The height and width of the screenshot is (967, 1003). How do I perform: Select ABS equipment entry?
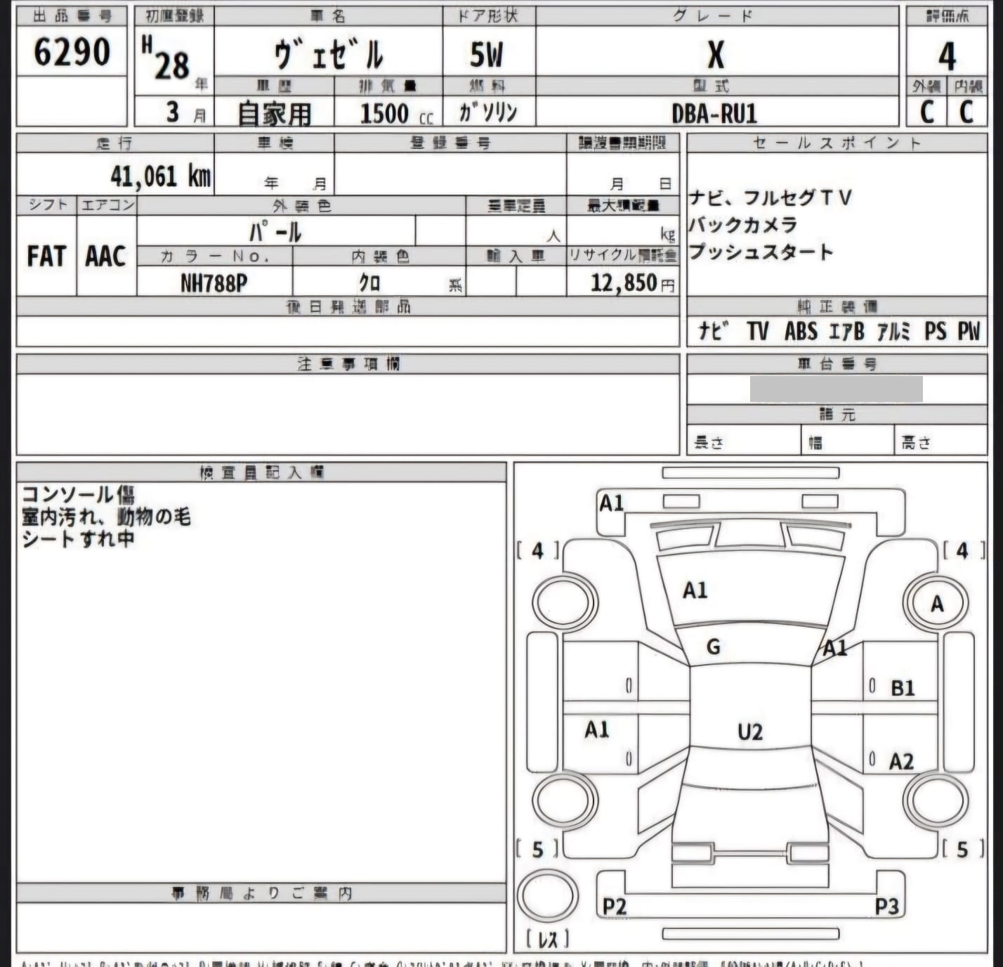coord(801,330)
